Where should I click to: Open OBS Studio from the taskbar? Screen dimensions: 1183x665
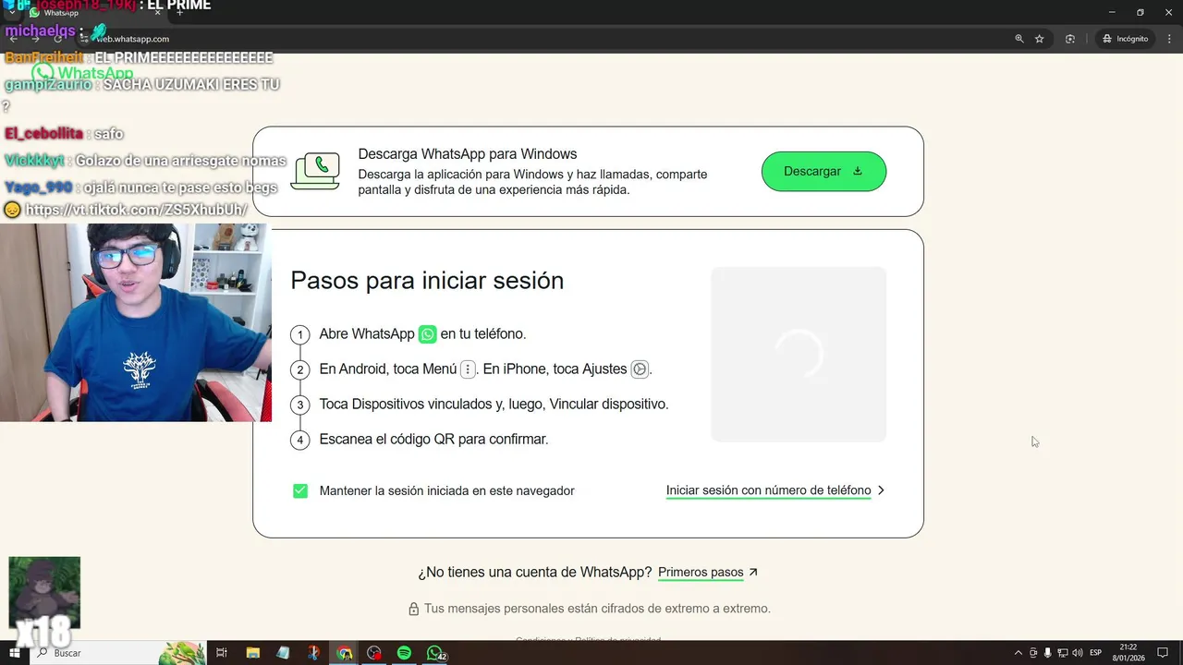pyautogui.click(x=374, y=653)
